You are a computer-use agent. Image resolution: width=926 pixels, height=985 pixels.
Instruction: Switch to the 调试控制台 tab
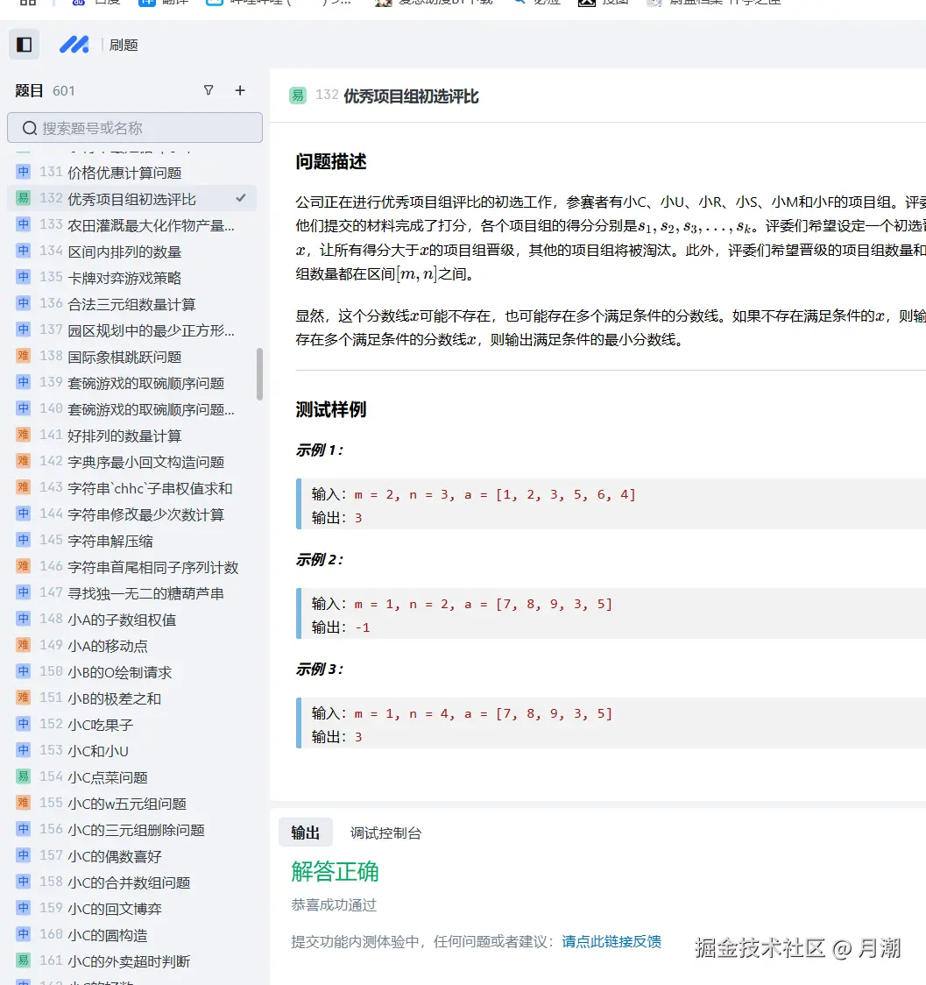click(x=386, y=833)
